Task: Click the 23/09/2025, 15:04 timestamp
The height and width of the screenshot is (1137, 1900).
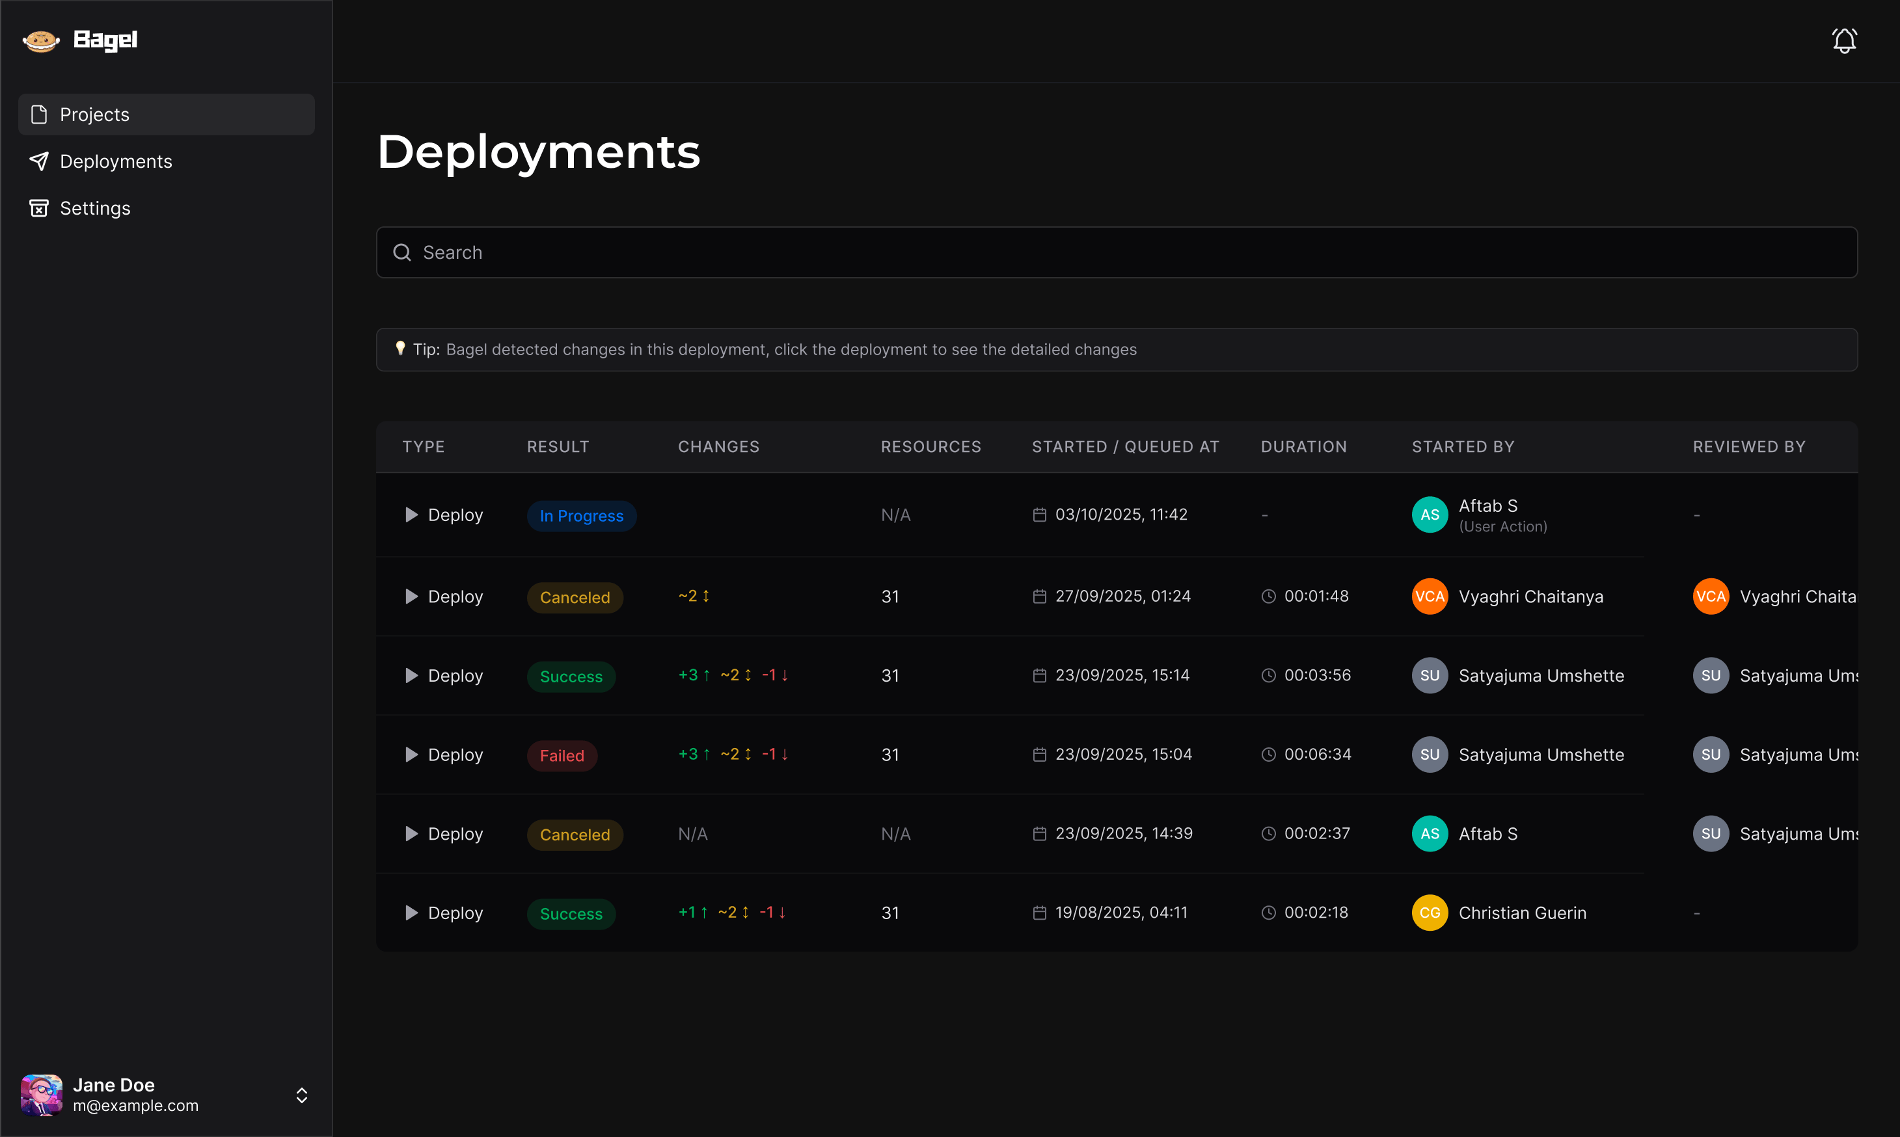Action: pyautogui.click(x=1124, y=754)
